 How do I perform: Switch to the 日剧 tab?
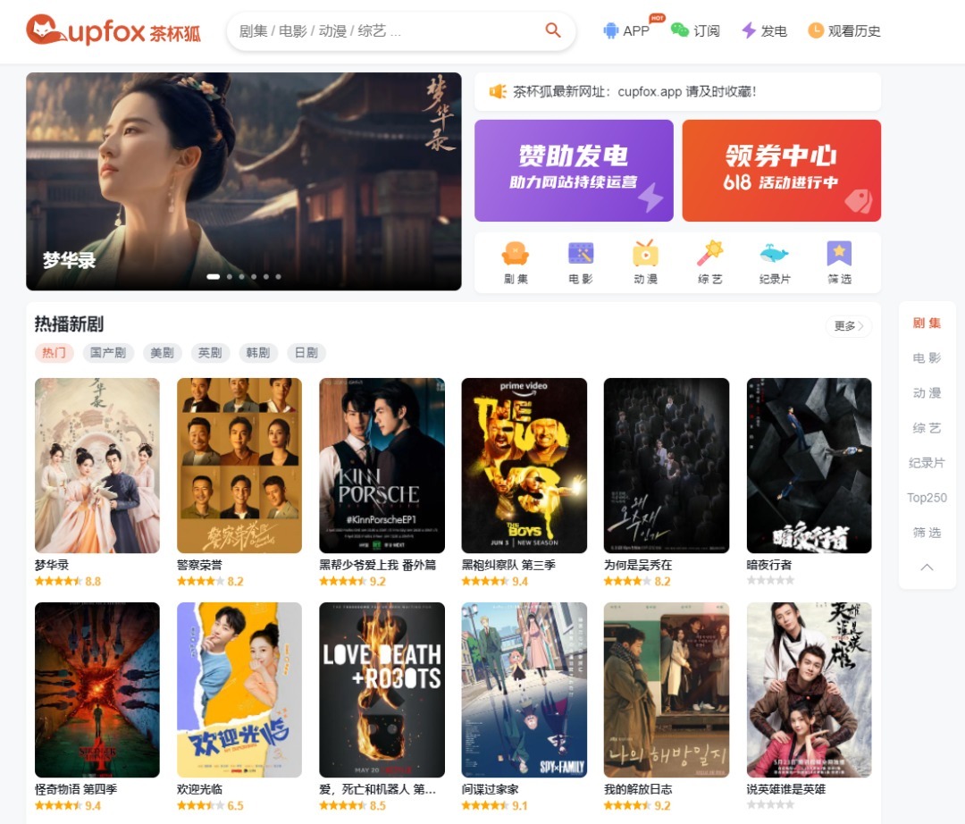click(x=306, y=353)
